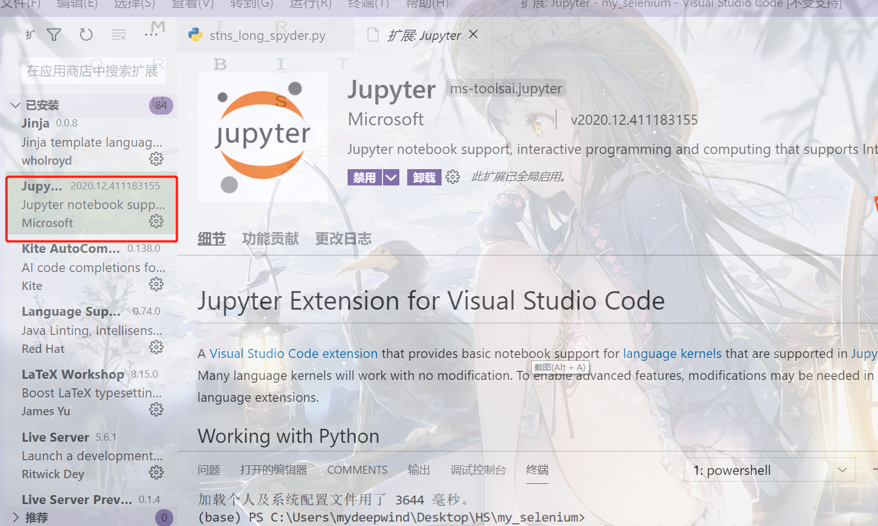Open gear settings for Jinja extension
The width and height of the screenshot is (878, 526).
click(x=156, y=159)
